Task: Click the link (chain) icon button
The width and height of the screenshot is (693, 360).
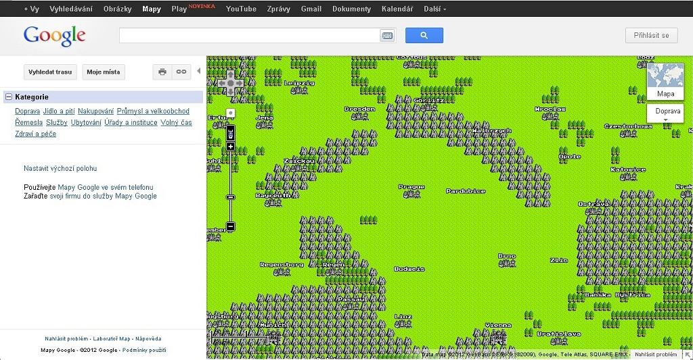Action: point(181,72)
